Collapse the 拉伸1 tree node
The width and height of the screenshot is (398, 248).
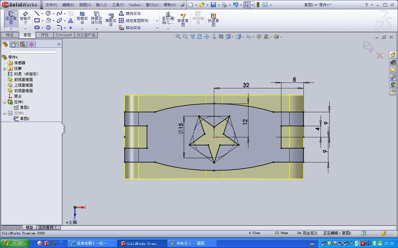pos(5,102)
